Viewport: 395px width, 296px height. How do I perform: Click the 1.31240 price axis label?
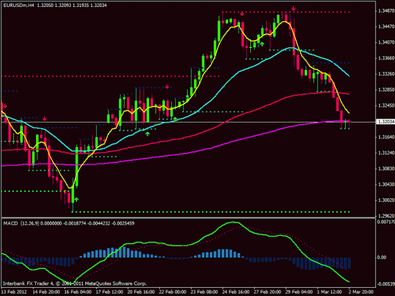pos(386,153)
